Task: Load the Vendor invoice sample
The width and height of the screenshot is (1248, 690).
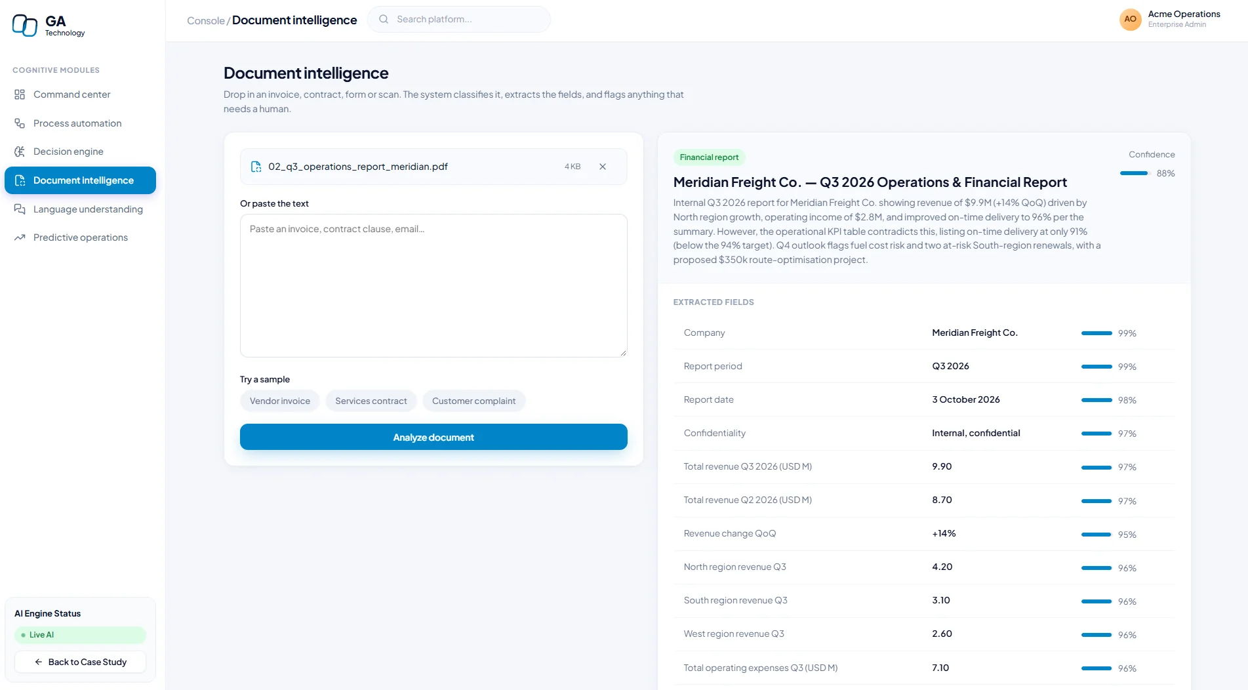Action: 280,401
